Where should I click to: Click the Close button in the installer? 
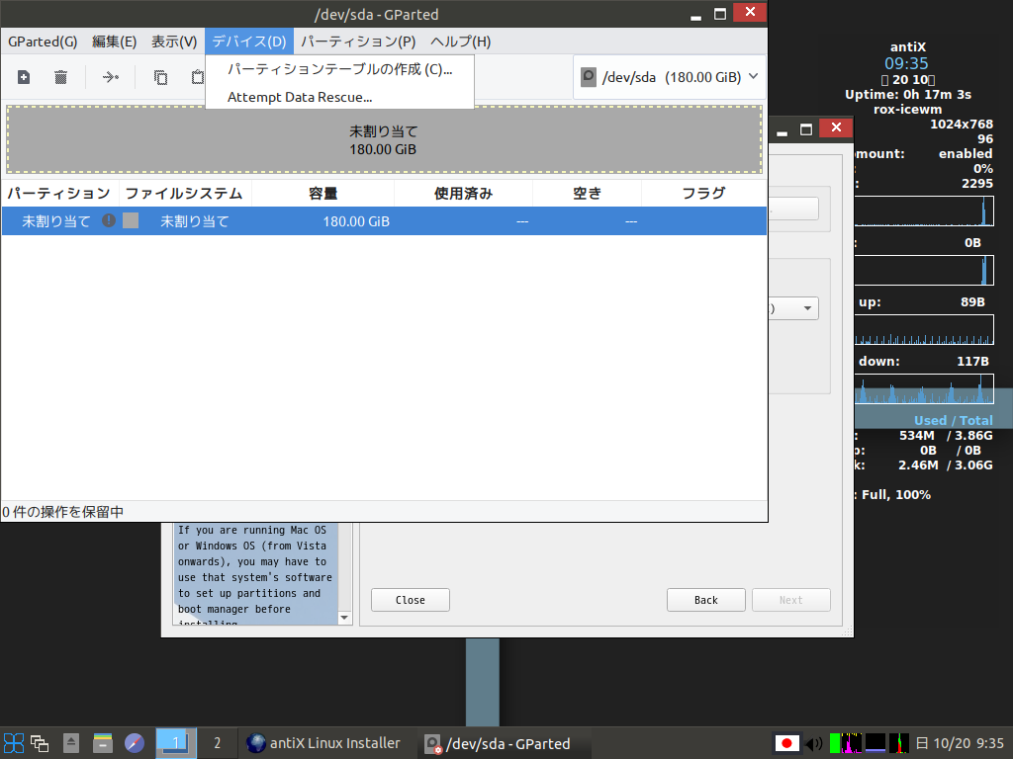[x=411, y=600]
